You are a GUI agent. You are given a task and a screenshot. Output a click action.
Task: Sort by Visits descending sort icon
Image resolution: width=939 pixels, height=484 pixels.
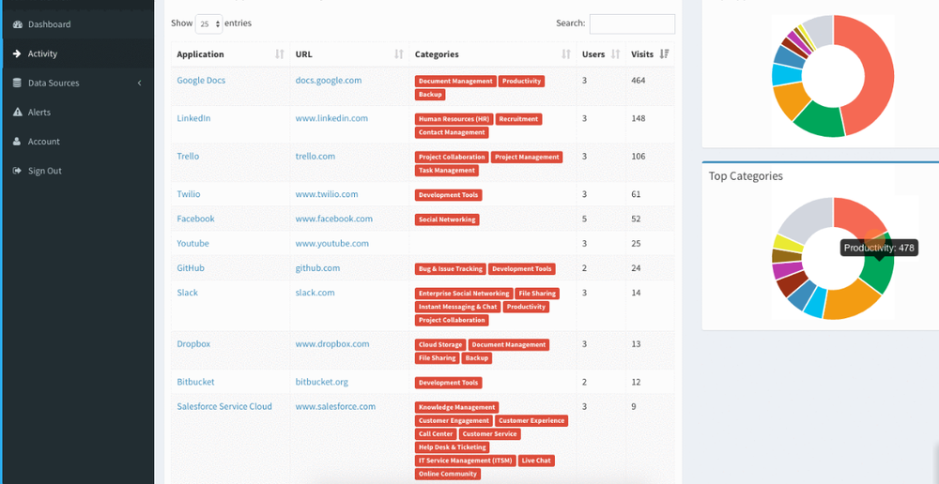click(x=664, y=54)
